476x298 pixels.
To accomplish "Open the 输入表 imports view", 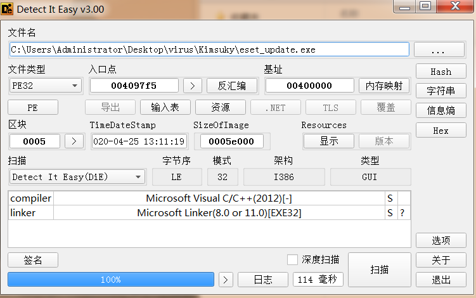I will pyautogui.click(x=165, y=107).
